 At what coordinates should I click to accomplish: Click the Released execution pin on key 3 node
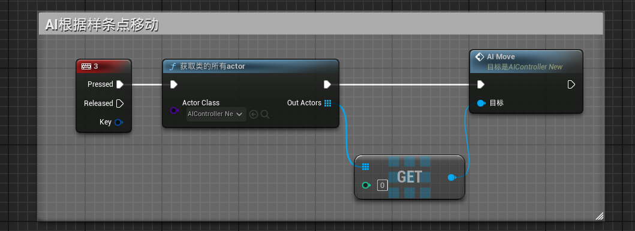[x=120, y=104]
